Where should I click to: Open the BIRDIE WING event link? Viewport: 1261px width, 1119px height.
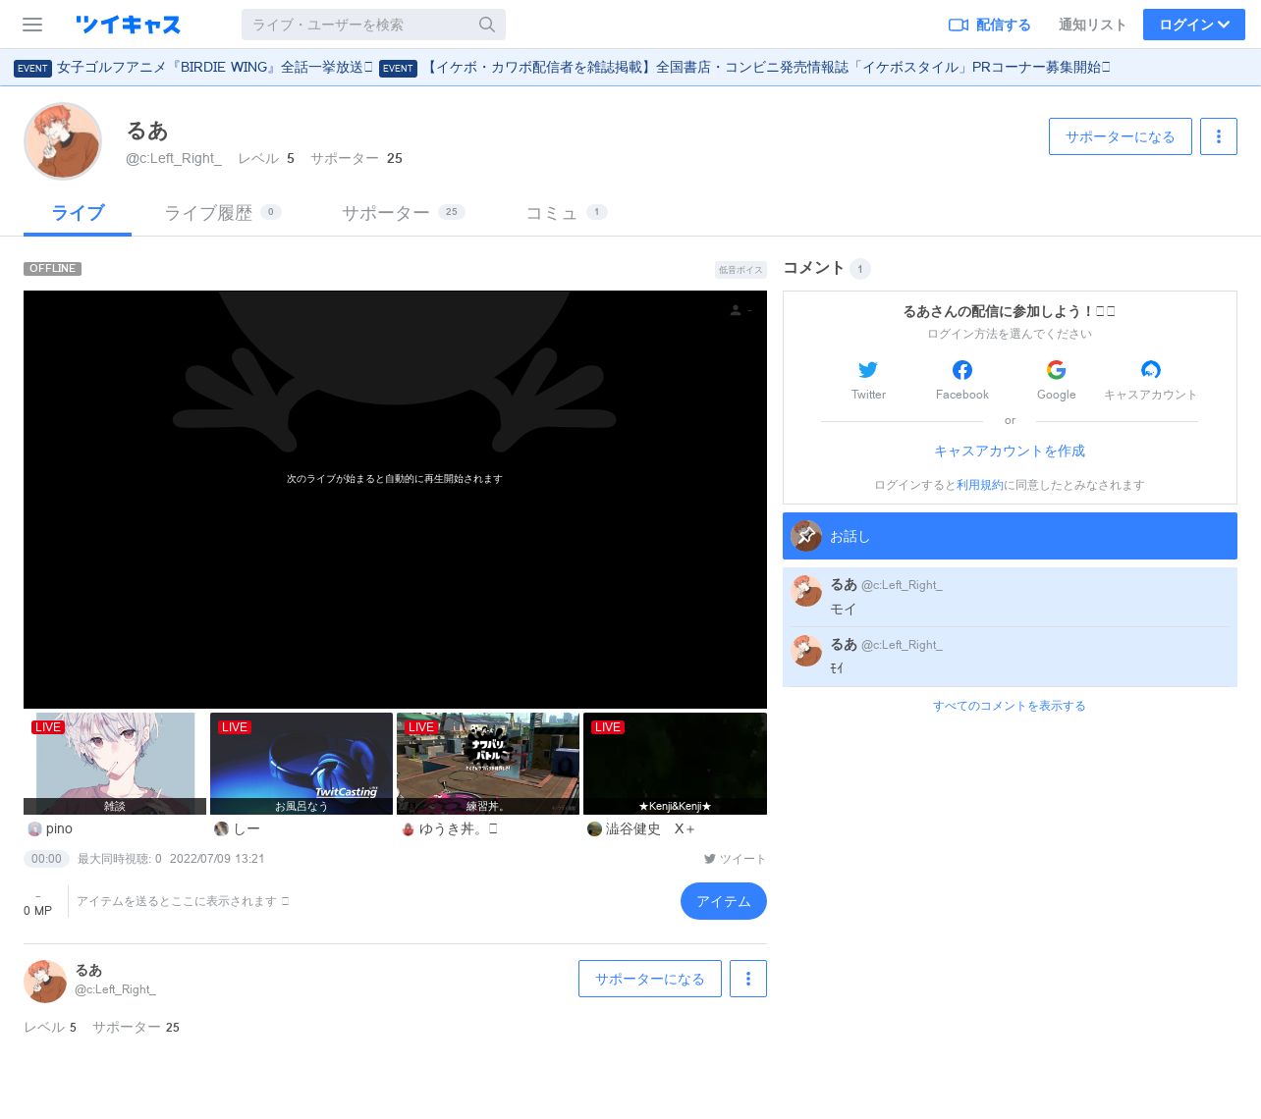215,68
